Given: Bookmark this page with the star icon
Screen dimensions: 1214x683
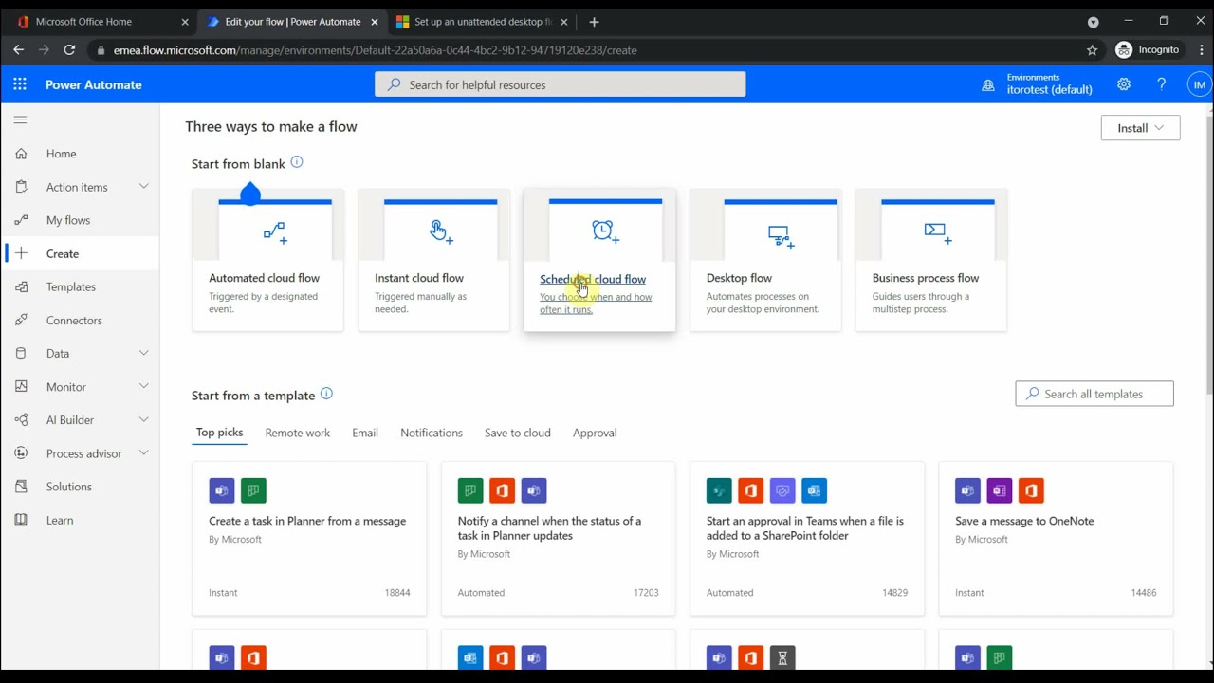Looking at the screenshot, I should pyautogui.click(x=1092, y=49).
